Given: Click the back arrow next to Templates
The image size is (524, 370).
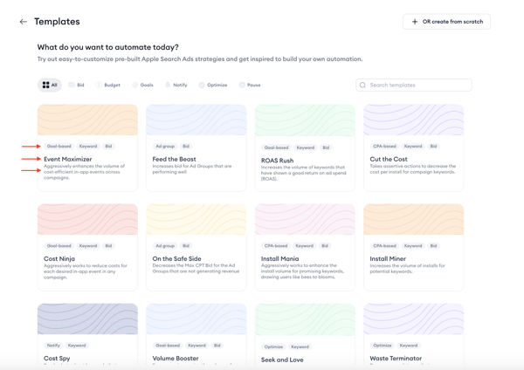Looking at the screenshot, I should (x=23, y=22).
